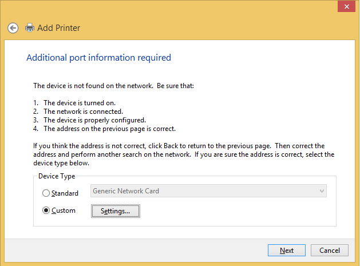Select the Standard device type radio button
This screenshot has height=266, width=360.
(46, 193)
